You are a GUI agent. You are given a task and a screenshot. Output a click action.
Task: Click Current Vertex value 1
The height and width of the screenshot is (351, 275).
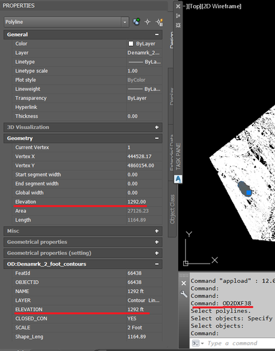tap(144, 147)
